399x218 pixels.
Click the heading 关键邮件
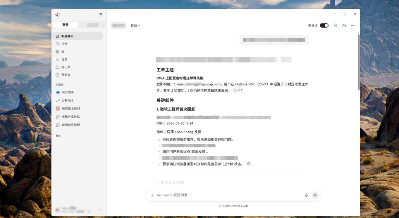(165, 100)
